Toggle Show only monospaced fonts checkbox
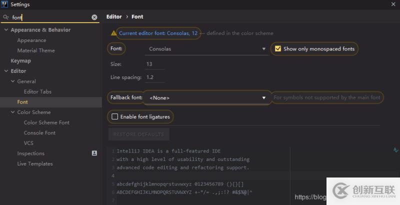This screenshot has height=205, width=400. pyautogui.click(x=278, y=49)
